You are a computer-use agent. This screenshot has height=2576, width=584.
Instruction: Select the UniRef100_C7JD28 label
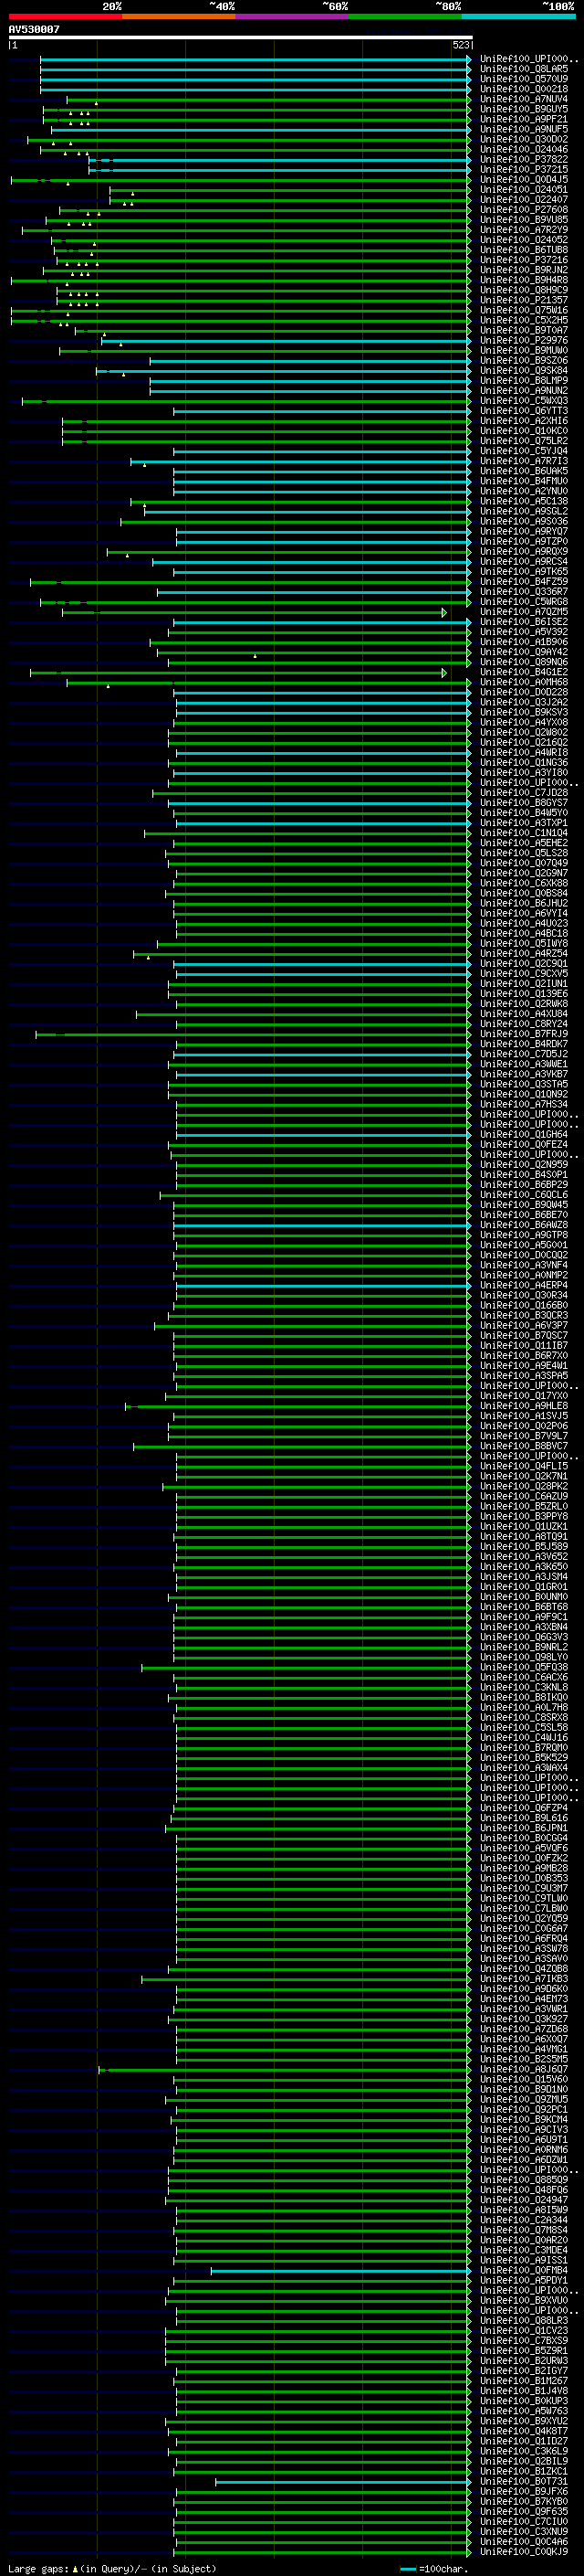point(523,792)
